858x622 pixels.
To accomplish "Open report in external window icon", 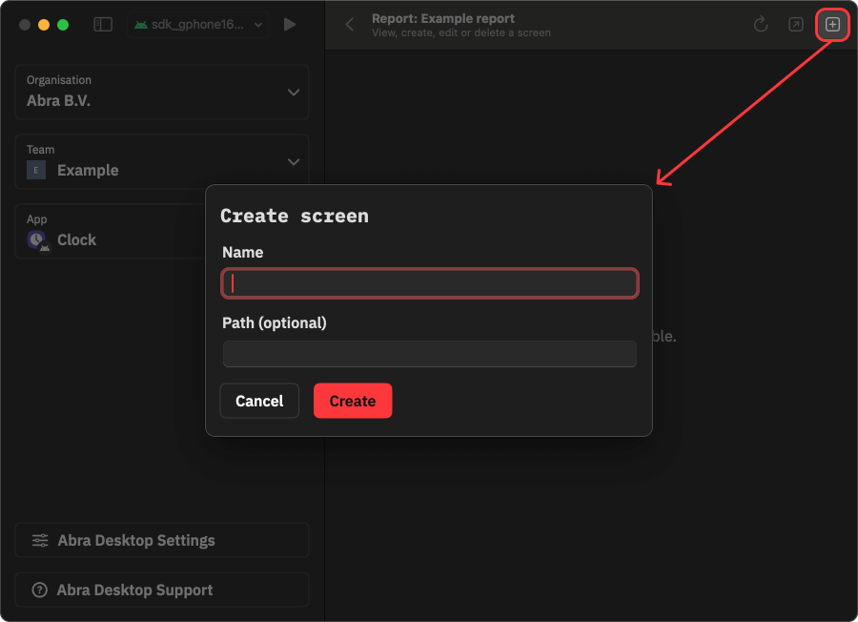I will 796,25.
